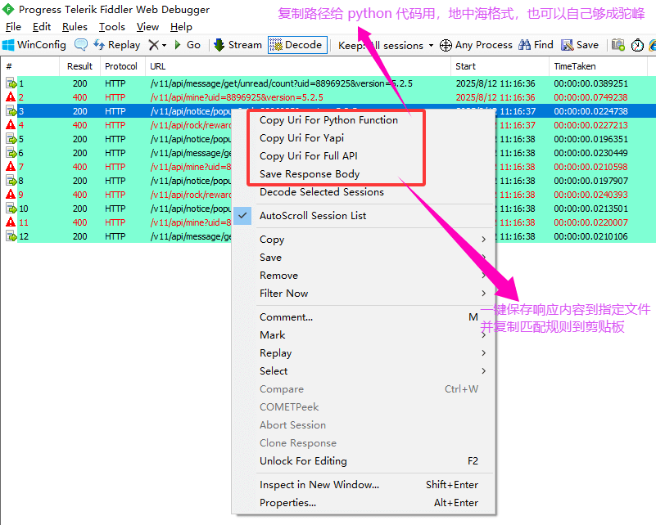Click the Any Process target icon
The width and height of the screenshot is (656, 525).
point(446,45)
